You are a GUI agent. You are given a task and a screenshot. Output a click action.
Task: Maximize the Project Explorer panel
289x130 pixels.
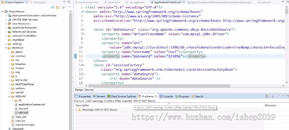click(69, 2)
